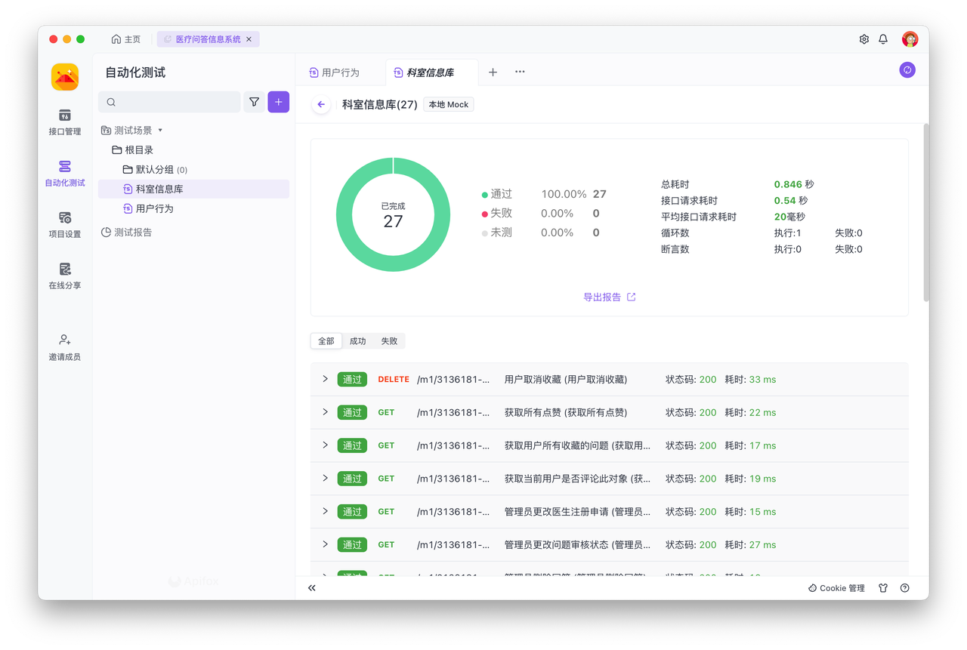Screen dimensions: 967x650
Task: Select the 全部 filter option
Action: [326, 341]
